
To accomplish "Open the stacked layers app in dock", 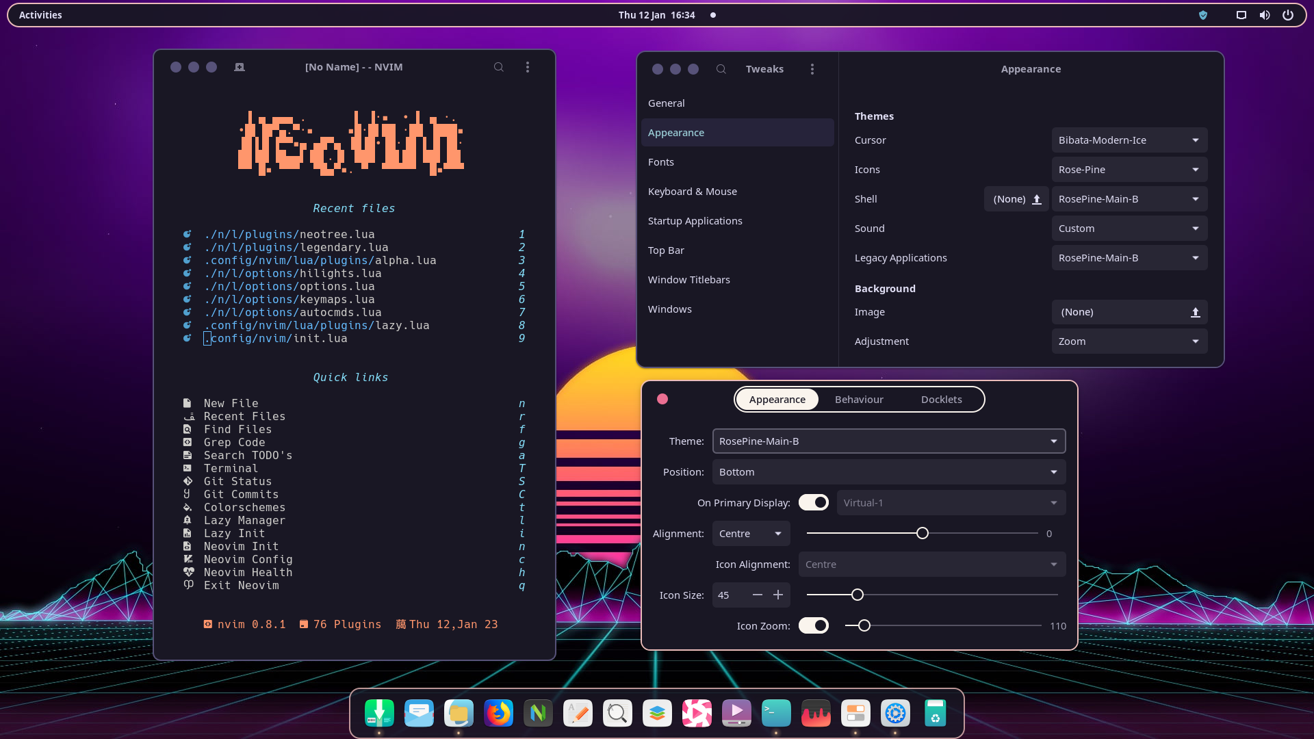I will click(657, 713).
